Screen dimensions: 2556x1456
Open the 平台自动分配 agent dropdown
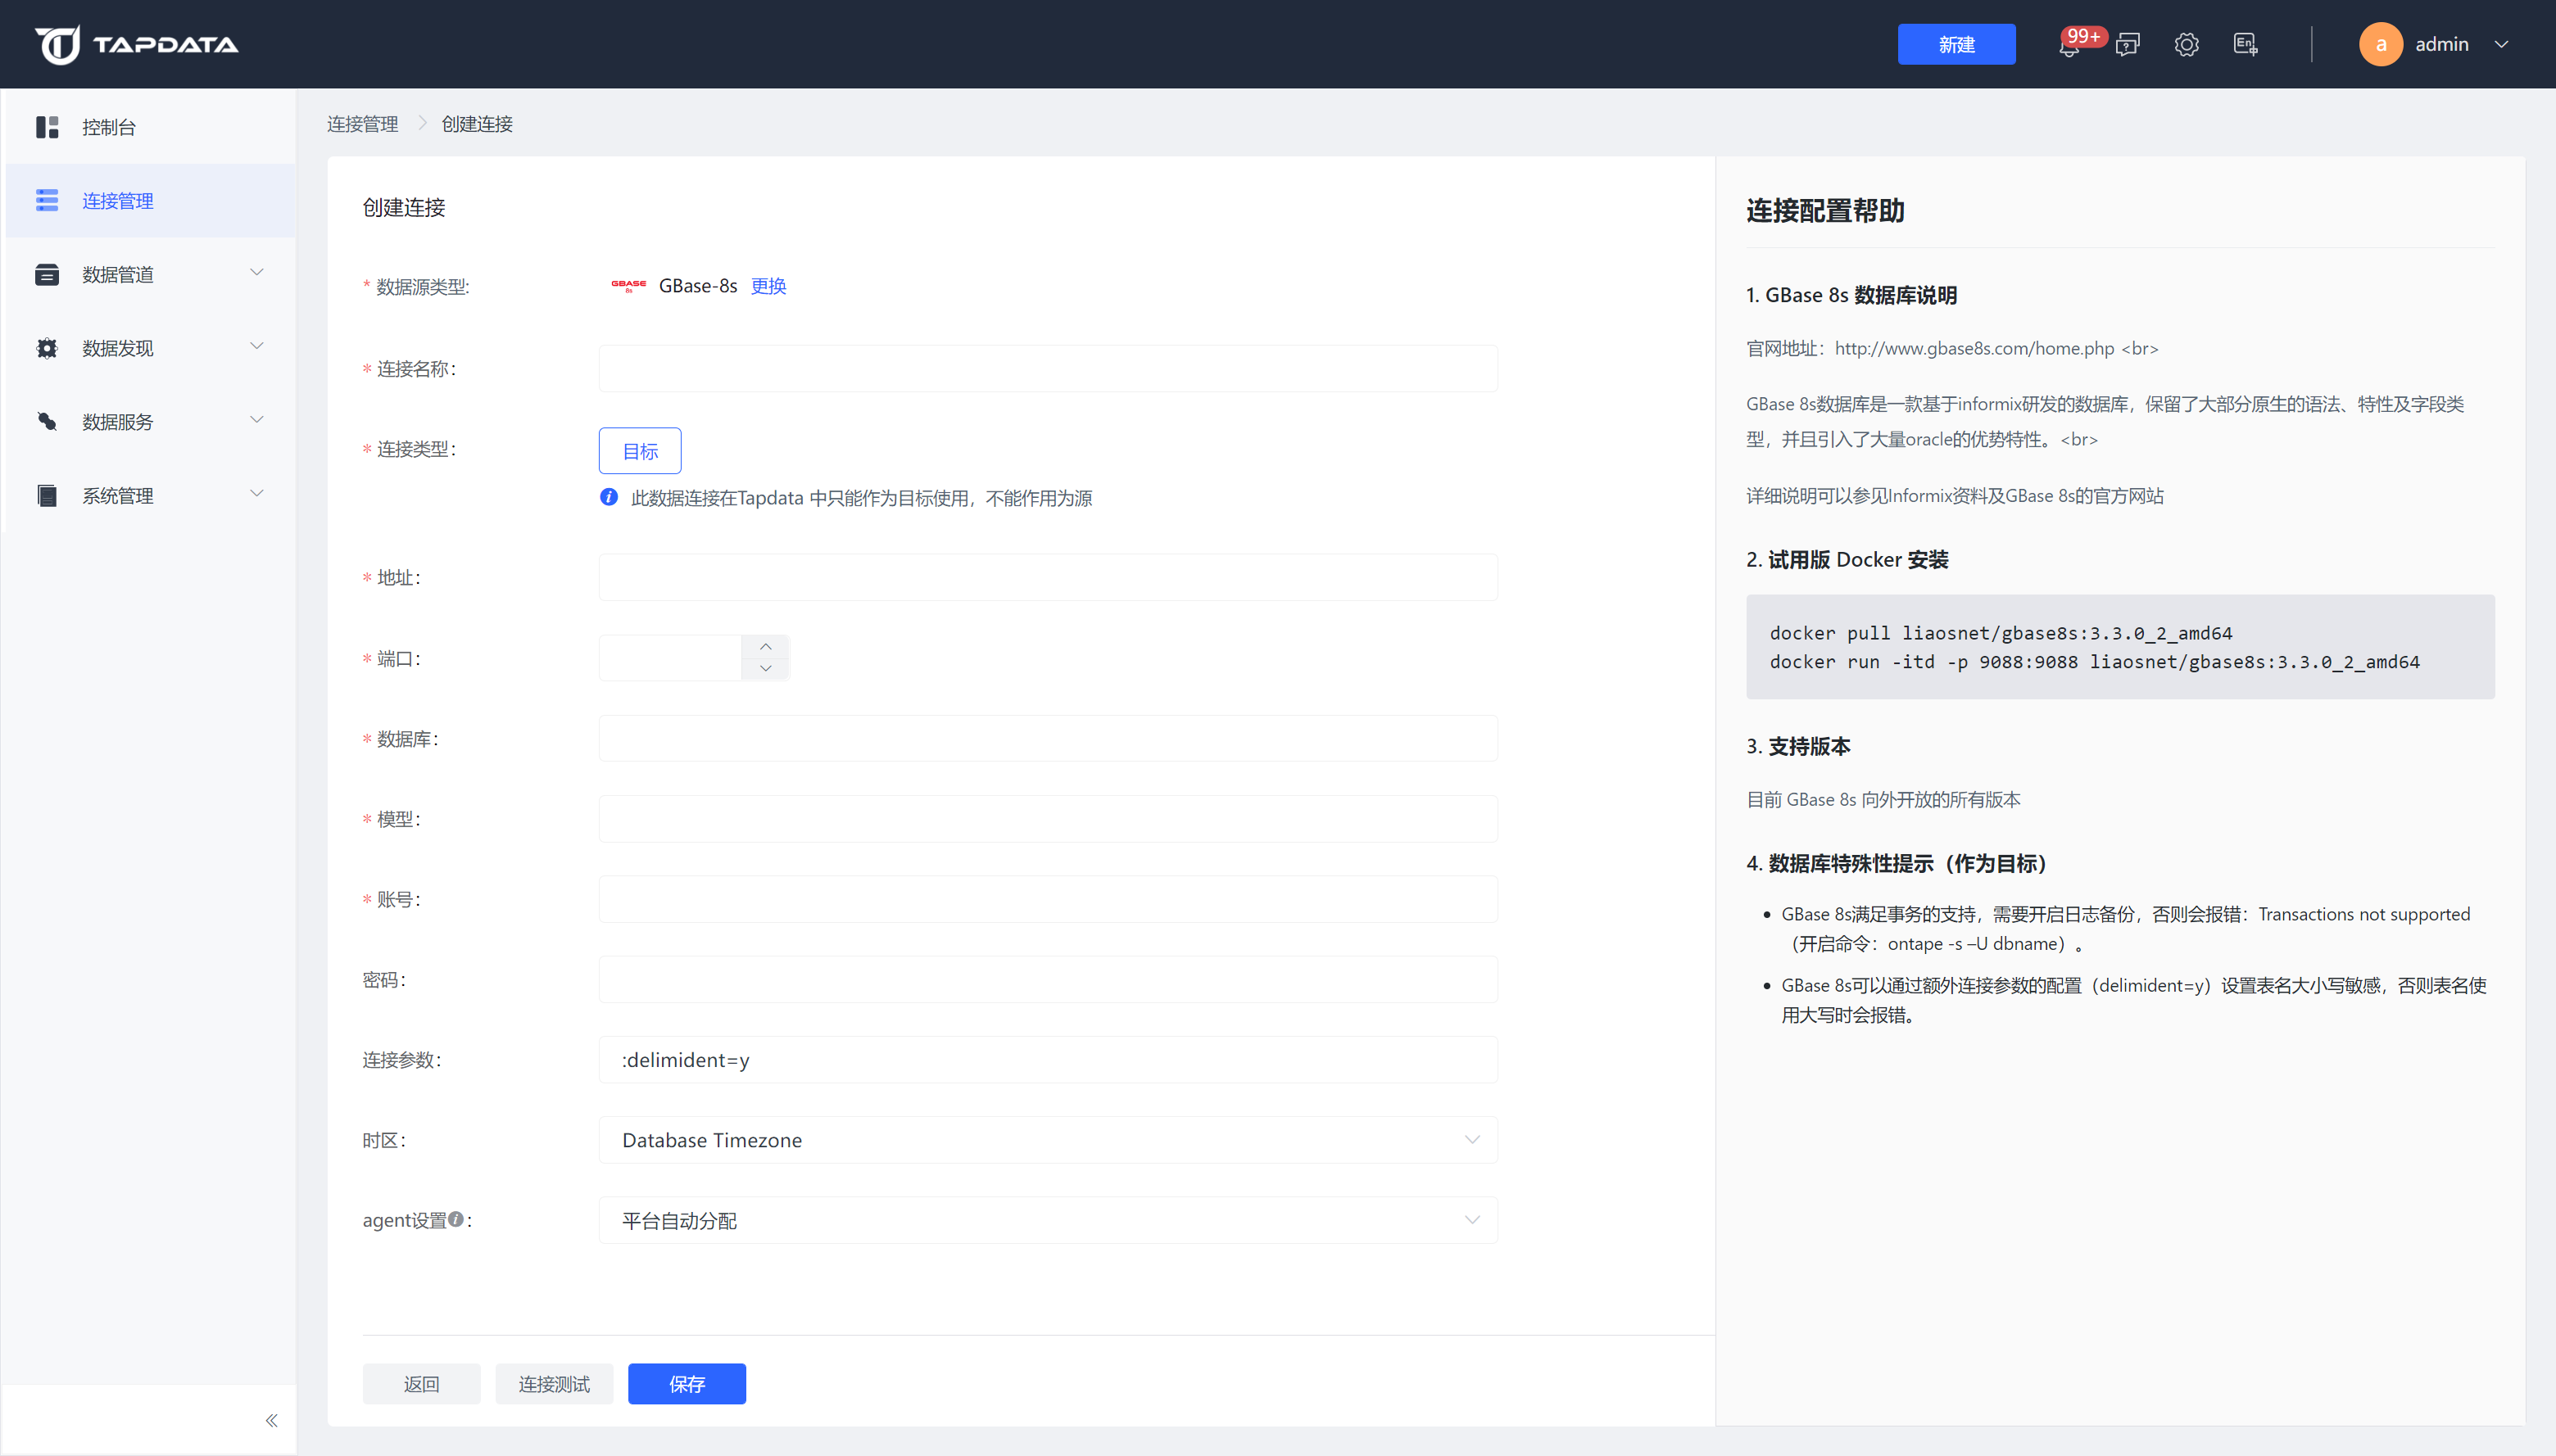click(1048, 1220)
